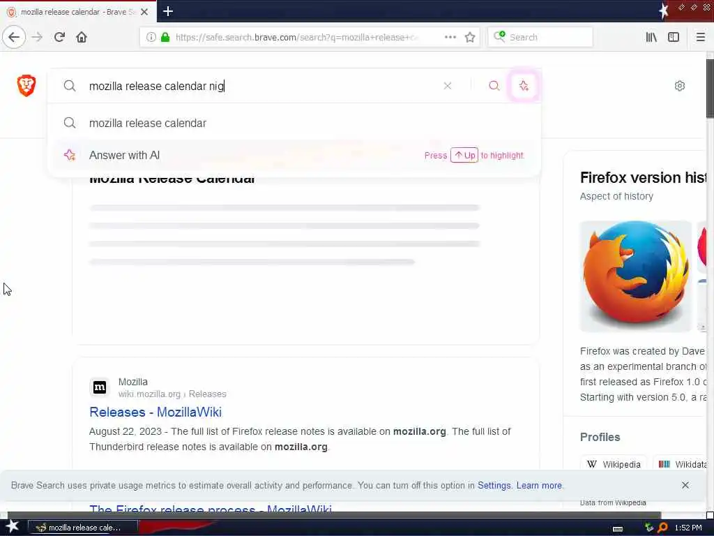
Task: Open the Library bookshelf icon
Action: pyautogui.click(x=651, y=37)
